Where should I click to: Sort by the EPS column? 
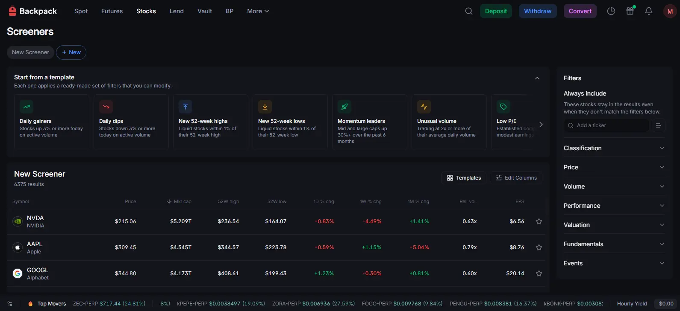click(520, 201)
